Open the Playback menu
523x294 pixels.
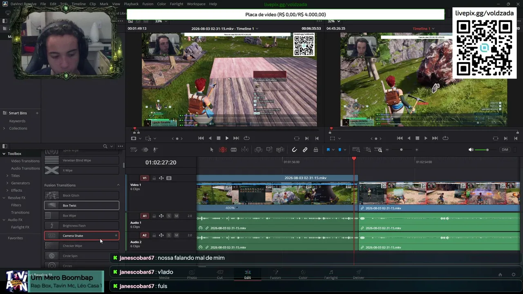click(x=131, y=4)
